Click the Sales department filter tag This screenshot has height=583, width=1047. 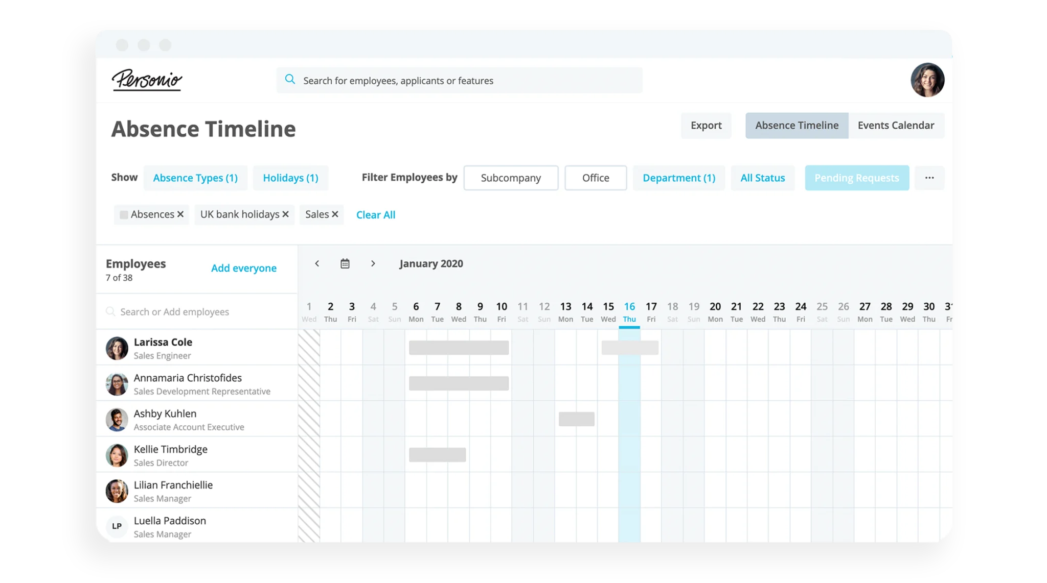(320, 214)
